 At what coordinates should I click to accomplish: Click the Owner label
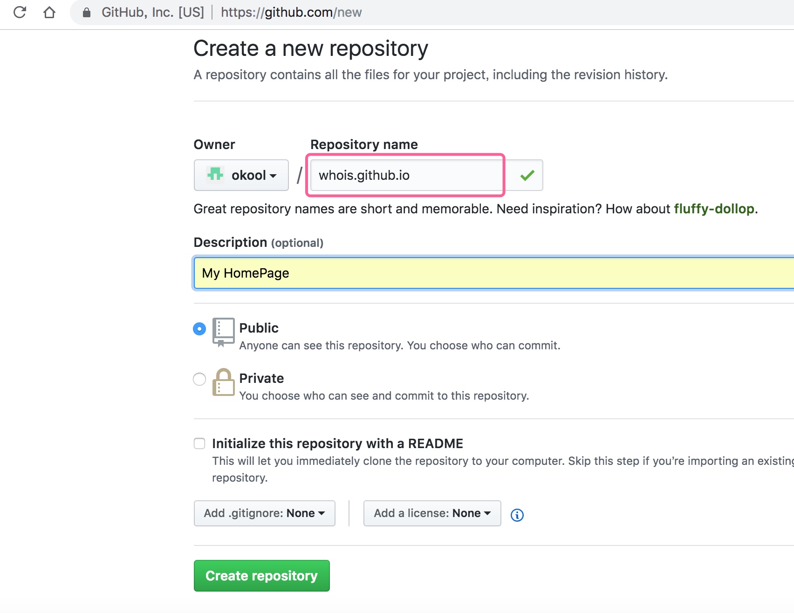[x=214, y=144]
